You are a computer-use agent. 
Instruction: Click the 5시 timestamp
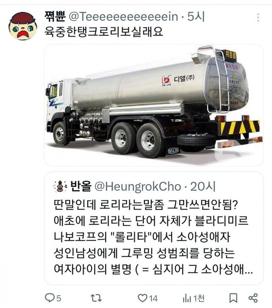(x=196, y=17)
